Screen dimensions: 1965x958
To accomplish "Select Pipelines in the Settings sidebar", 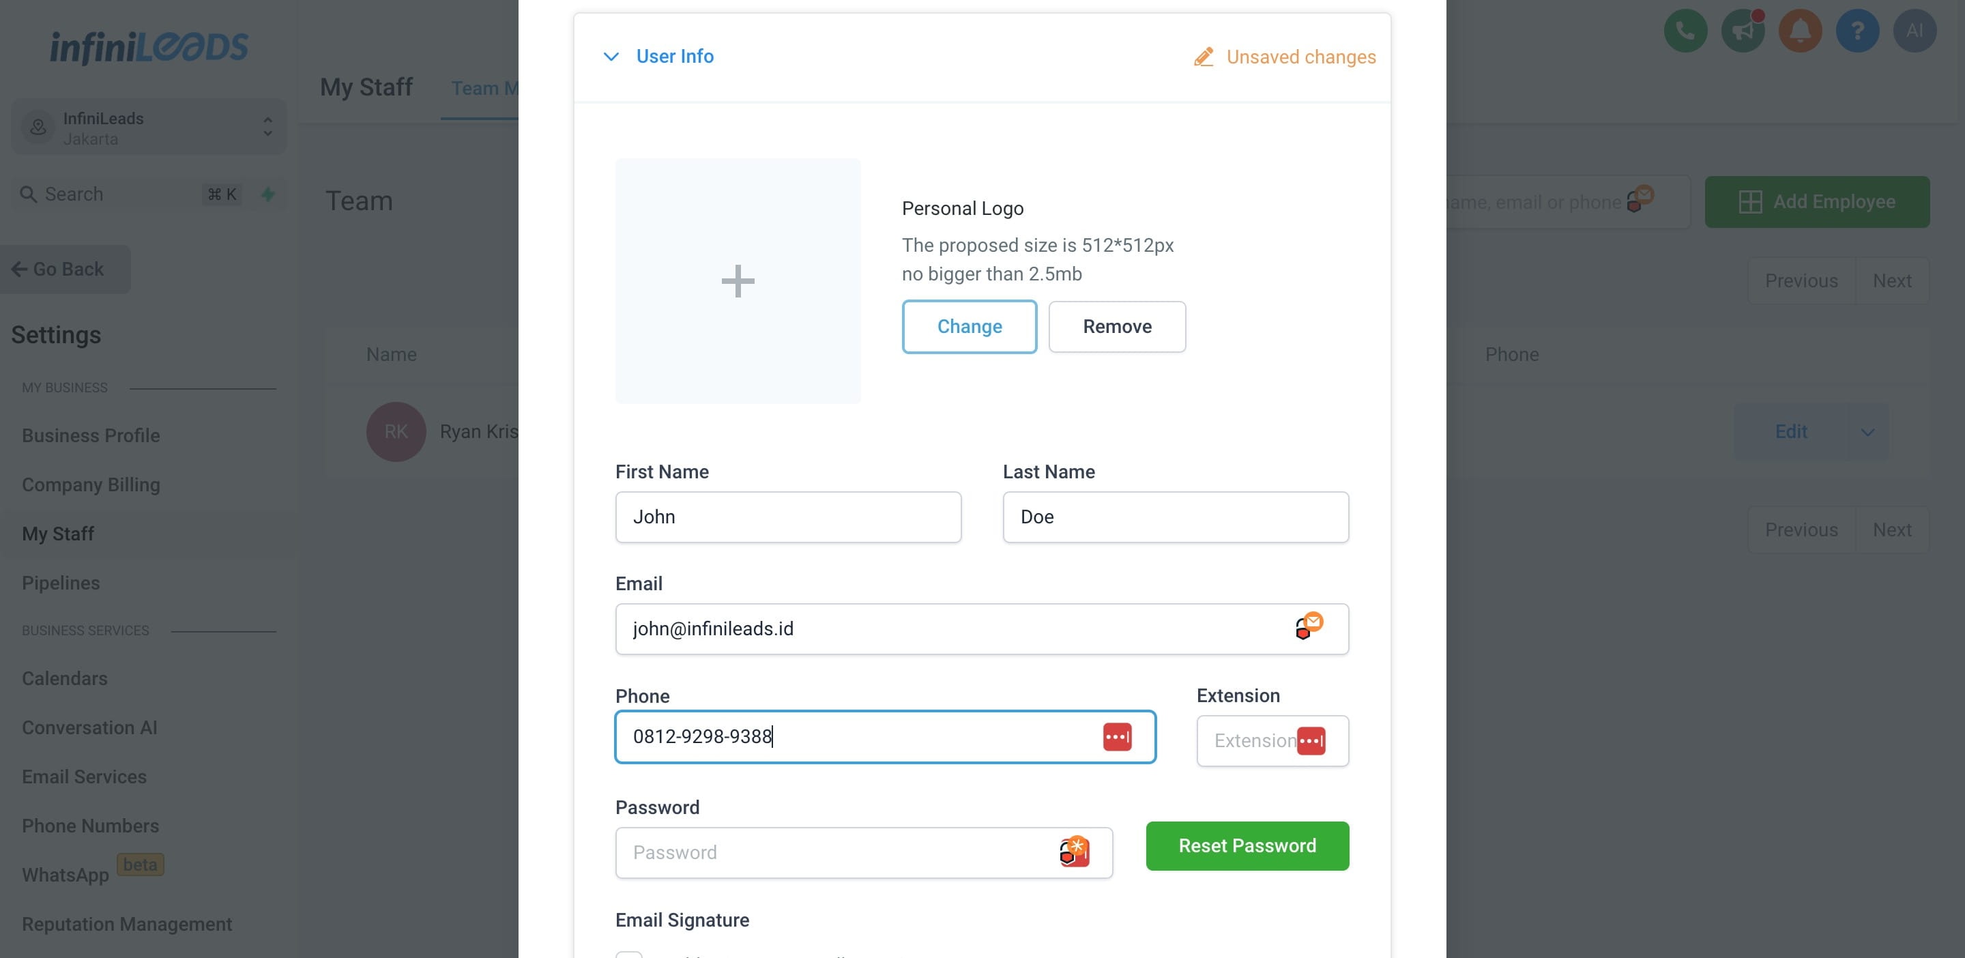I will click(60, 583).
